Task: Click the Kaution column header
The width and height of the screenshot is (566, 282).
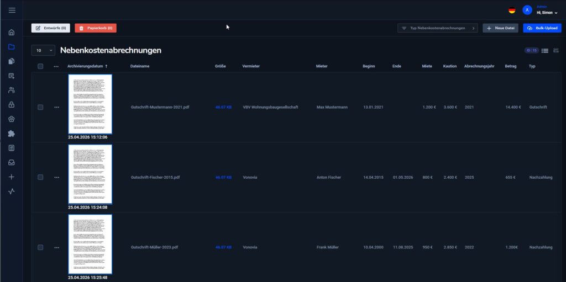Action: (450, 66)
